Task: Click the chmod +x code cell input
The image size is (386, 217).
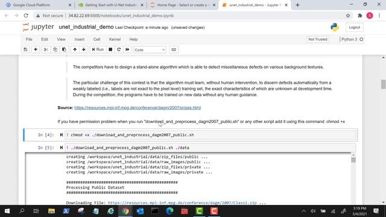Action: point(210,135)
